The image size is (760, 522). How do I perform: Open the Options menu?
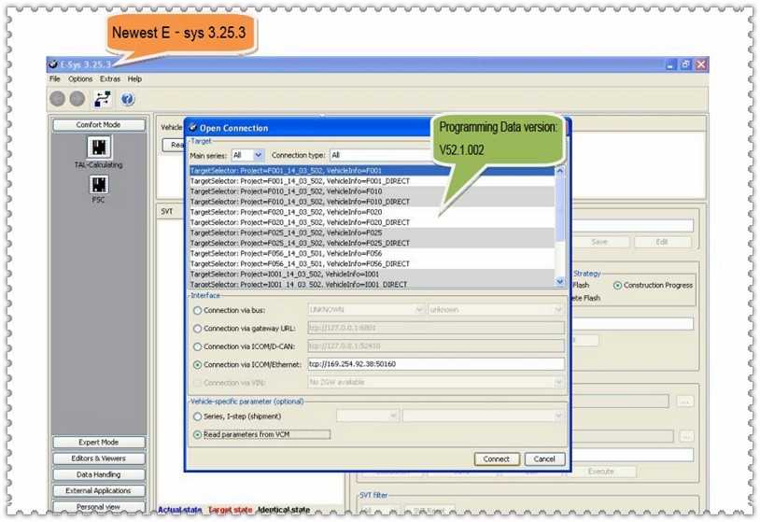(80, 79)
